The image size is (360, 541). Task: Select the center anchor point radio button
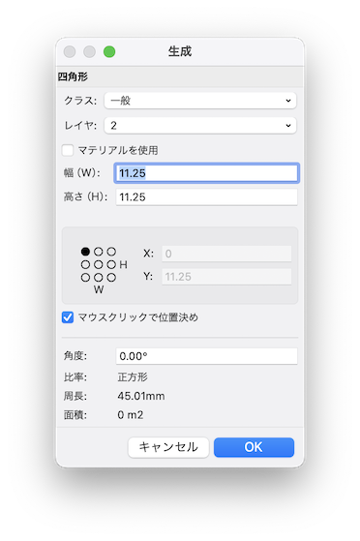(99, 264)
